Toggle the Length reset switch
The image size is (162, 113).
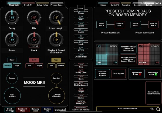(81, 89)
